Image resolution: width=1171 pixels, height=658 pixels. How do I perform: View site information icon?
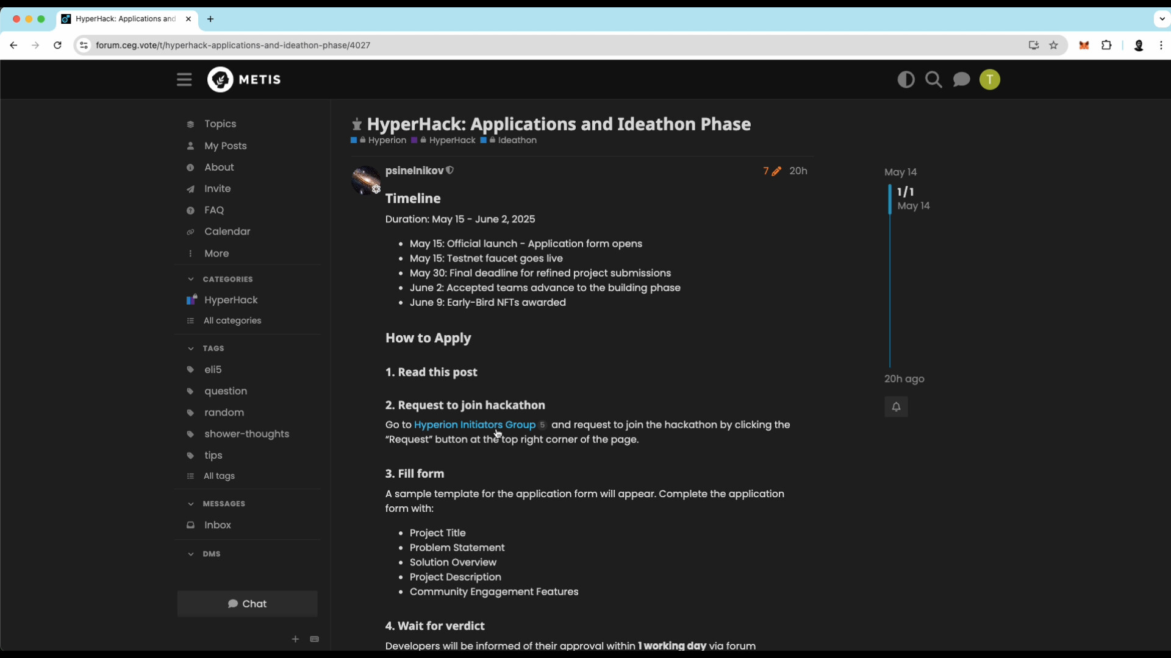pos(84,45)
